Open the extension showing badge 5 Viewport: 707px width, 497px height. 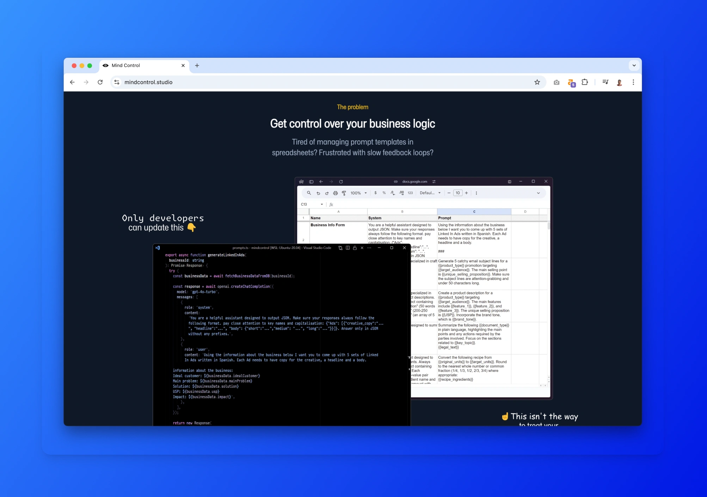click(x=571, y=83)
